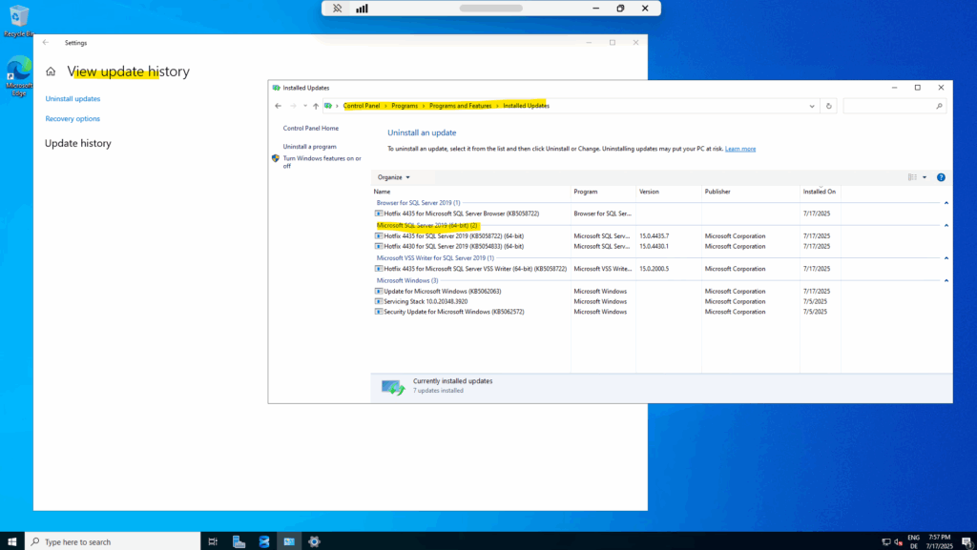Viewport: 977px width, 550px height.
Task: Launch Microsoft Edge from the desktop
Action: [19, 76]
